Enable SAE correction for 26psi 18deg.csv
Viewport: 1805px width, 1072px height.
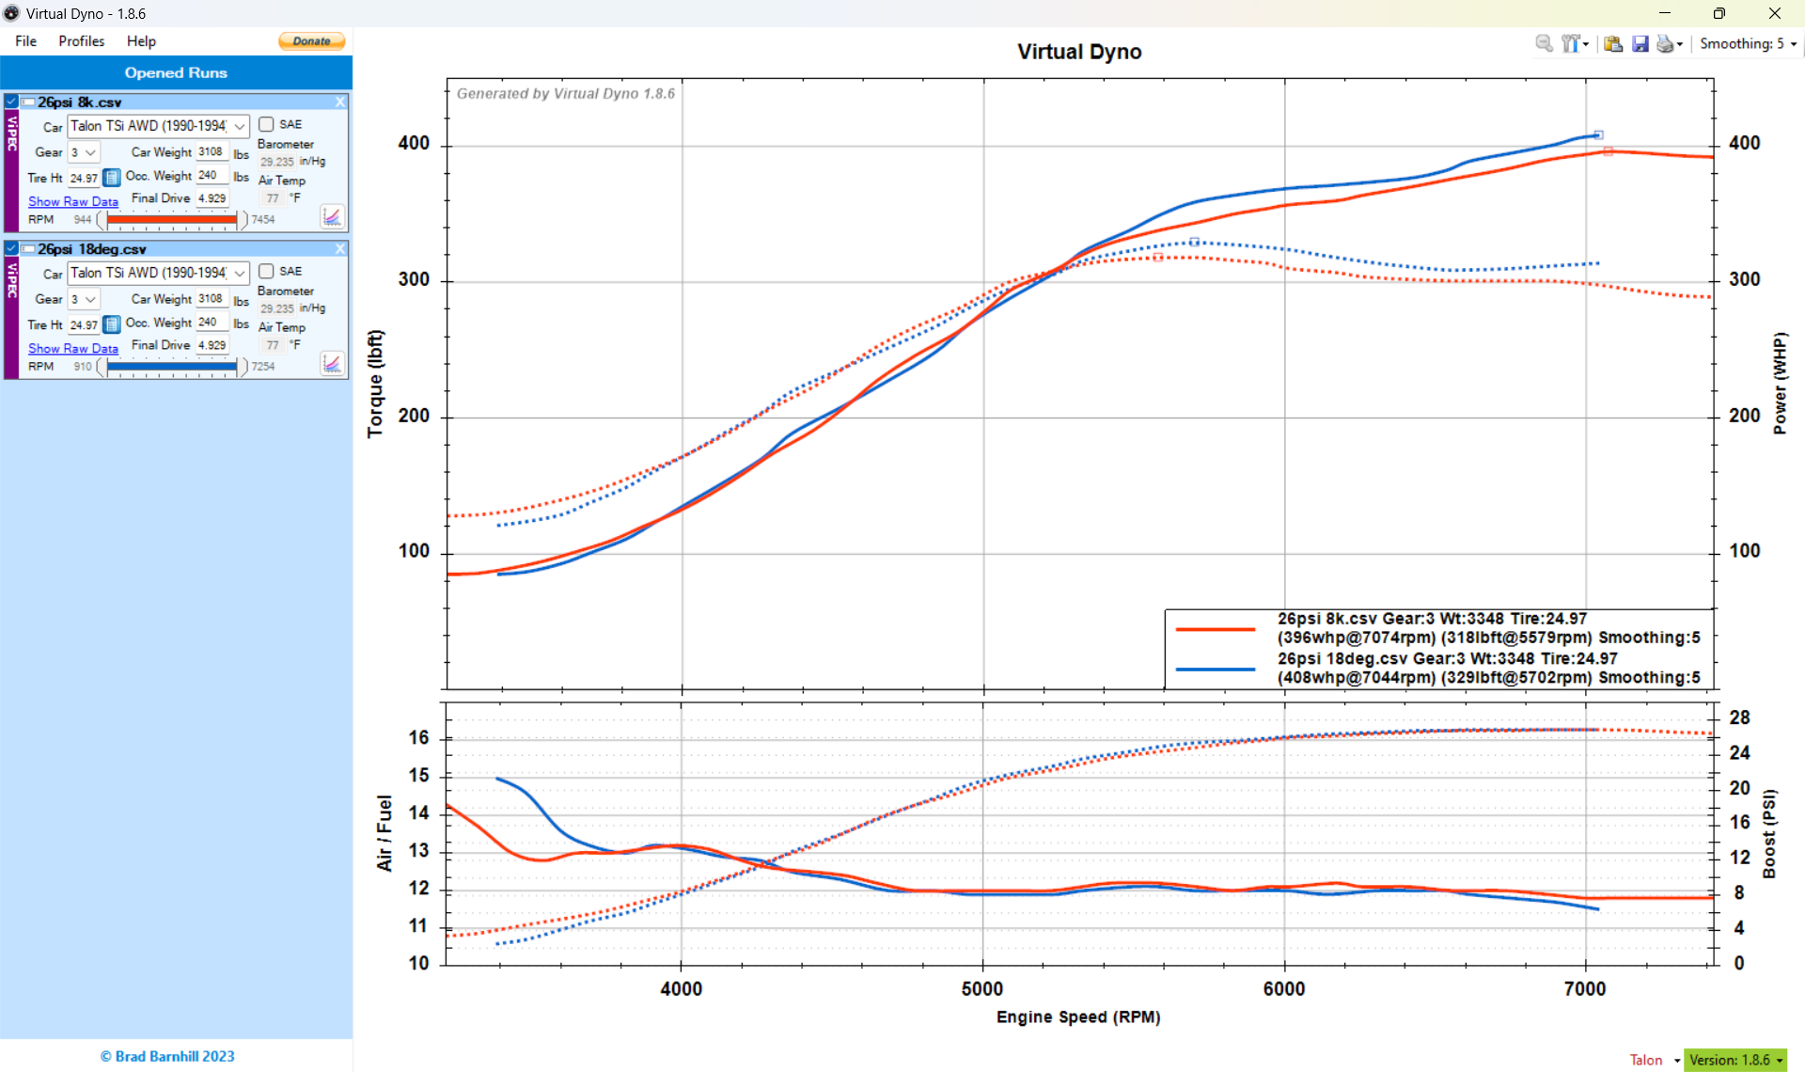click(x=266, y=271)
